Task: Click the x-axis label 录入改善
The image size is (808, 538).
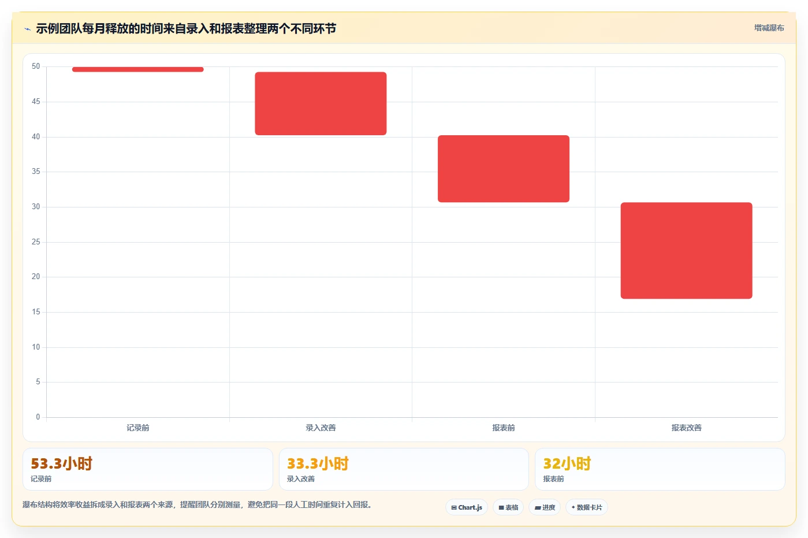Action: pyautogui.click(x=321, y=428)
